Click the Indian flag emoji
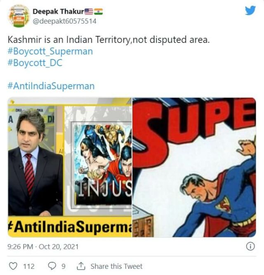Viewport: 264px width, 275px height. (99, 12)
